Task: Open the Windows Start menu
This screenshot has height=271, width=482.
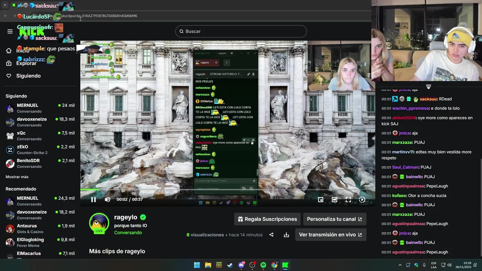Action: 197,265
